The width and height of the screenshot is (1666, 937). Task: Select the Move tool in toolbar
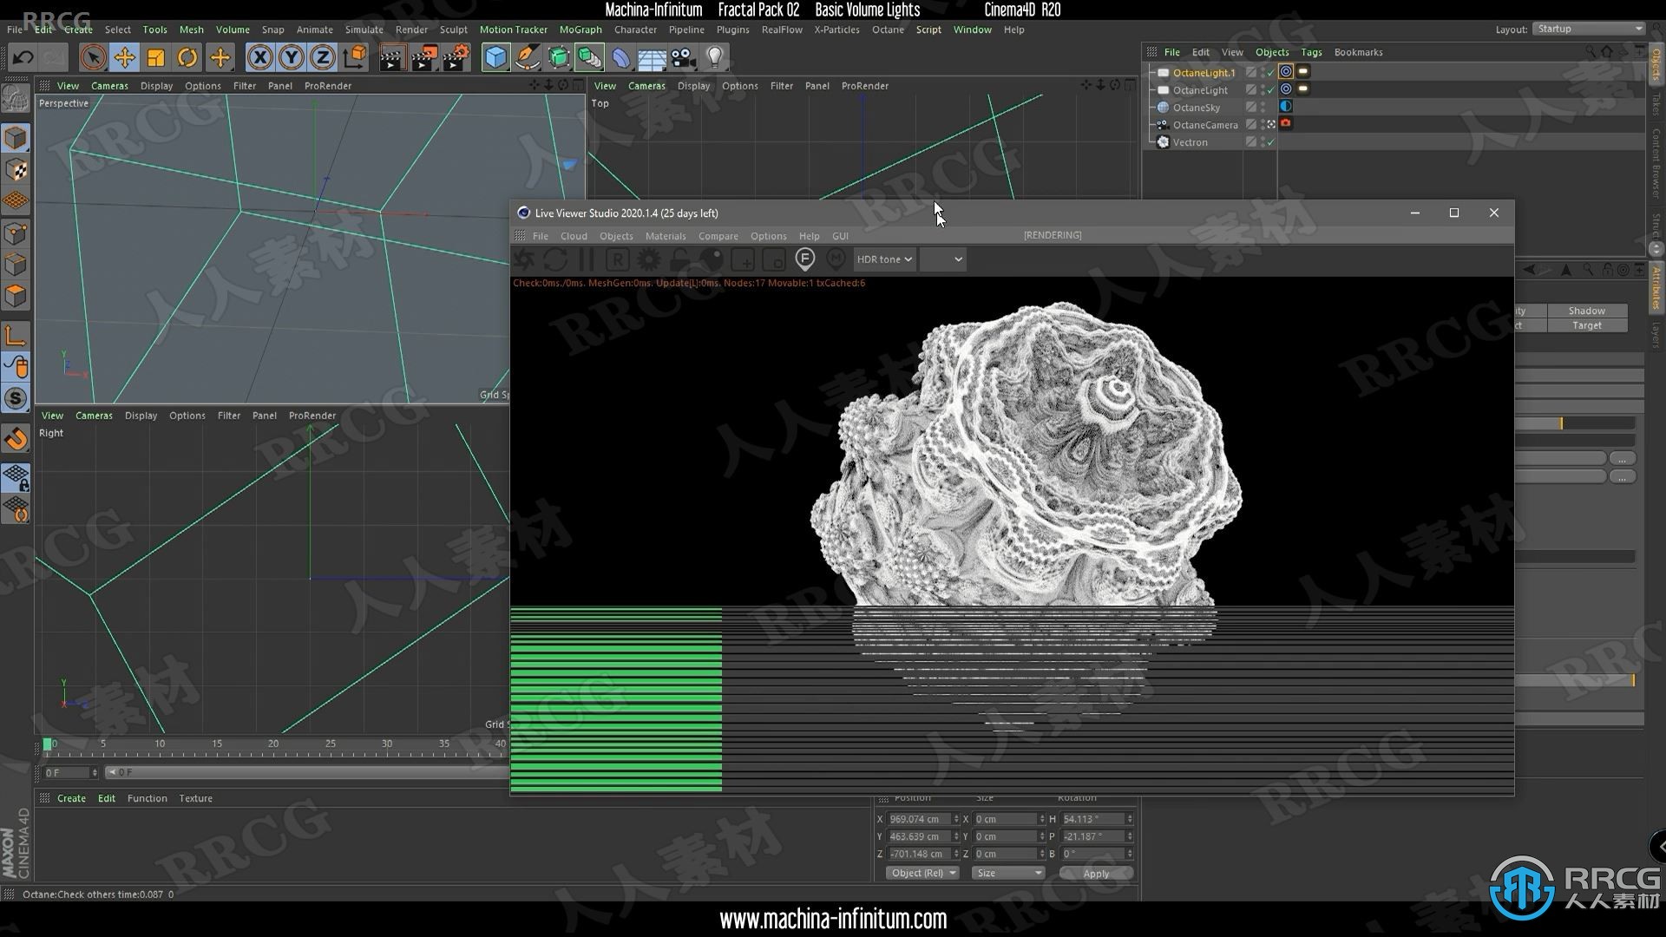125,56
